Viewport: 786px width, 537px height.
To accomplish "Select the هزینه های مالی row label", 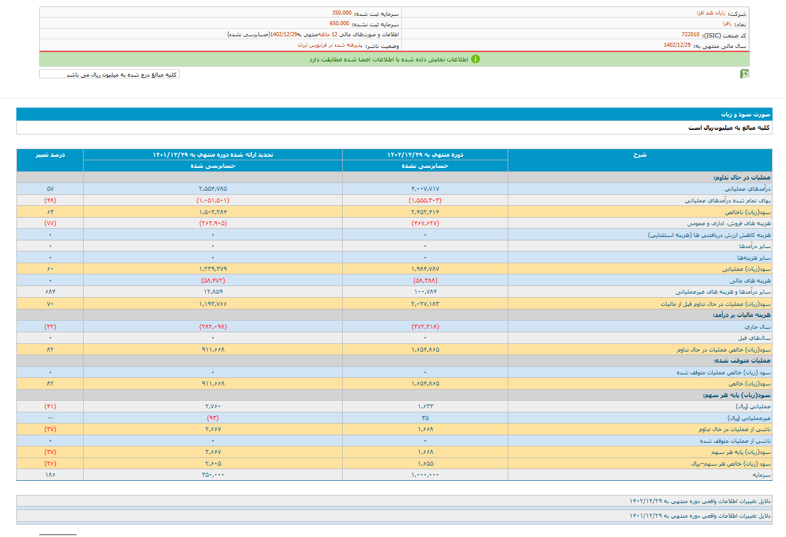I will tap(750, 281).
